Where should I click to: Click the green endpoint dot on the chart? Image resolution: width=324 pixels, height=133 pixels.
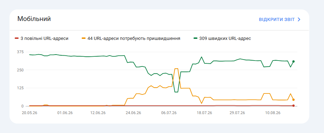tap(293, 62)
